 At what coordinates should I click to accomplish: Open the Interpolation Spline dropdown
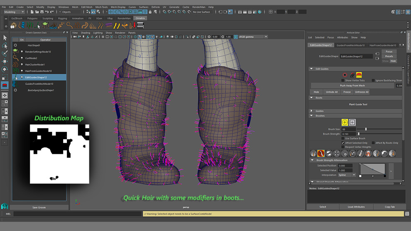[347, 175]
